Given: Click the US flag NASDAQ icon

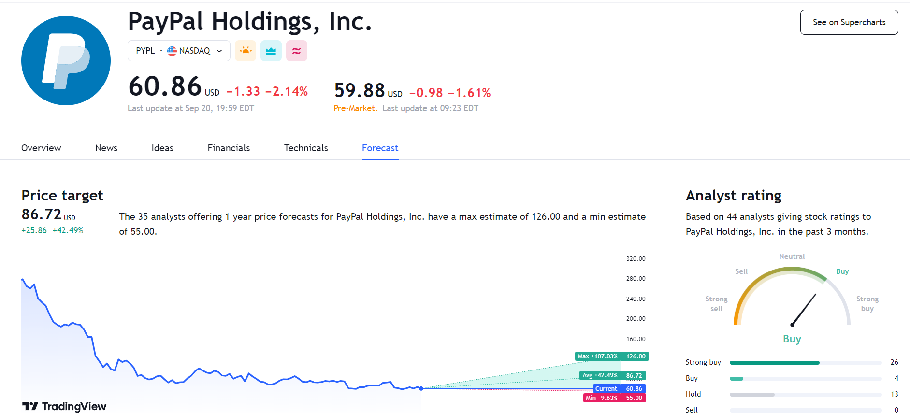Looking at the screenshot, I should point(172,51).
